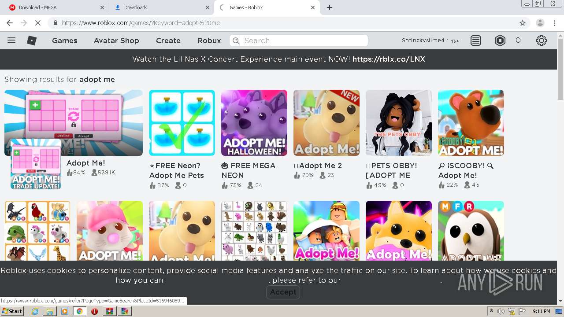Open PETS OBBY! game title

(391, 170)
